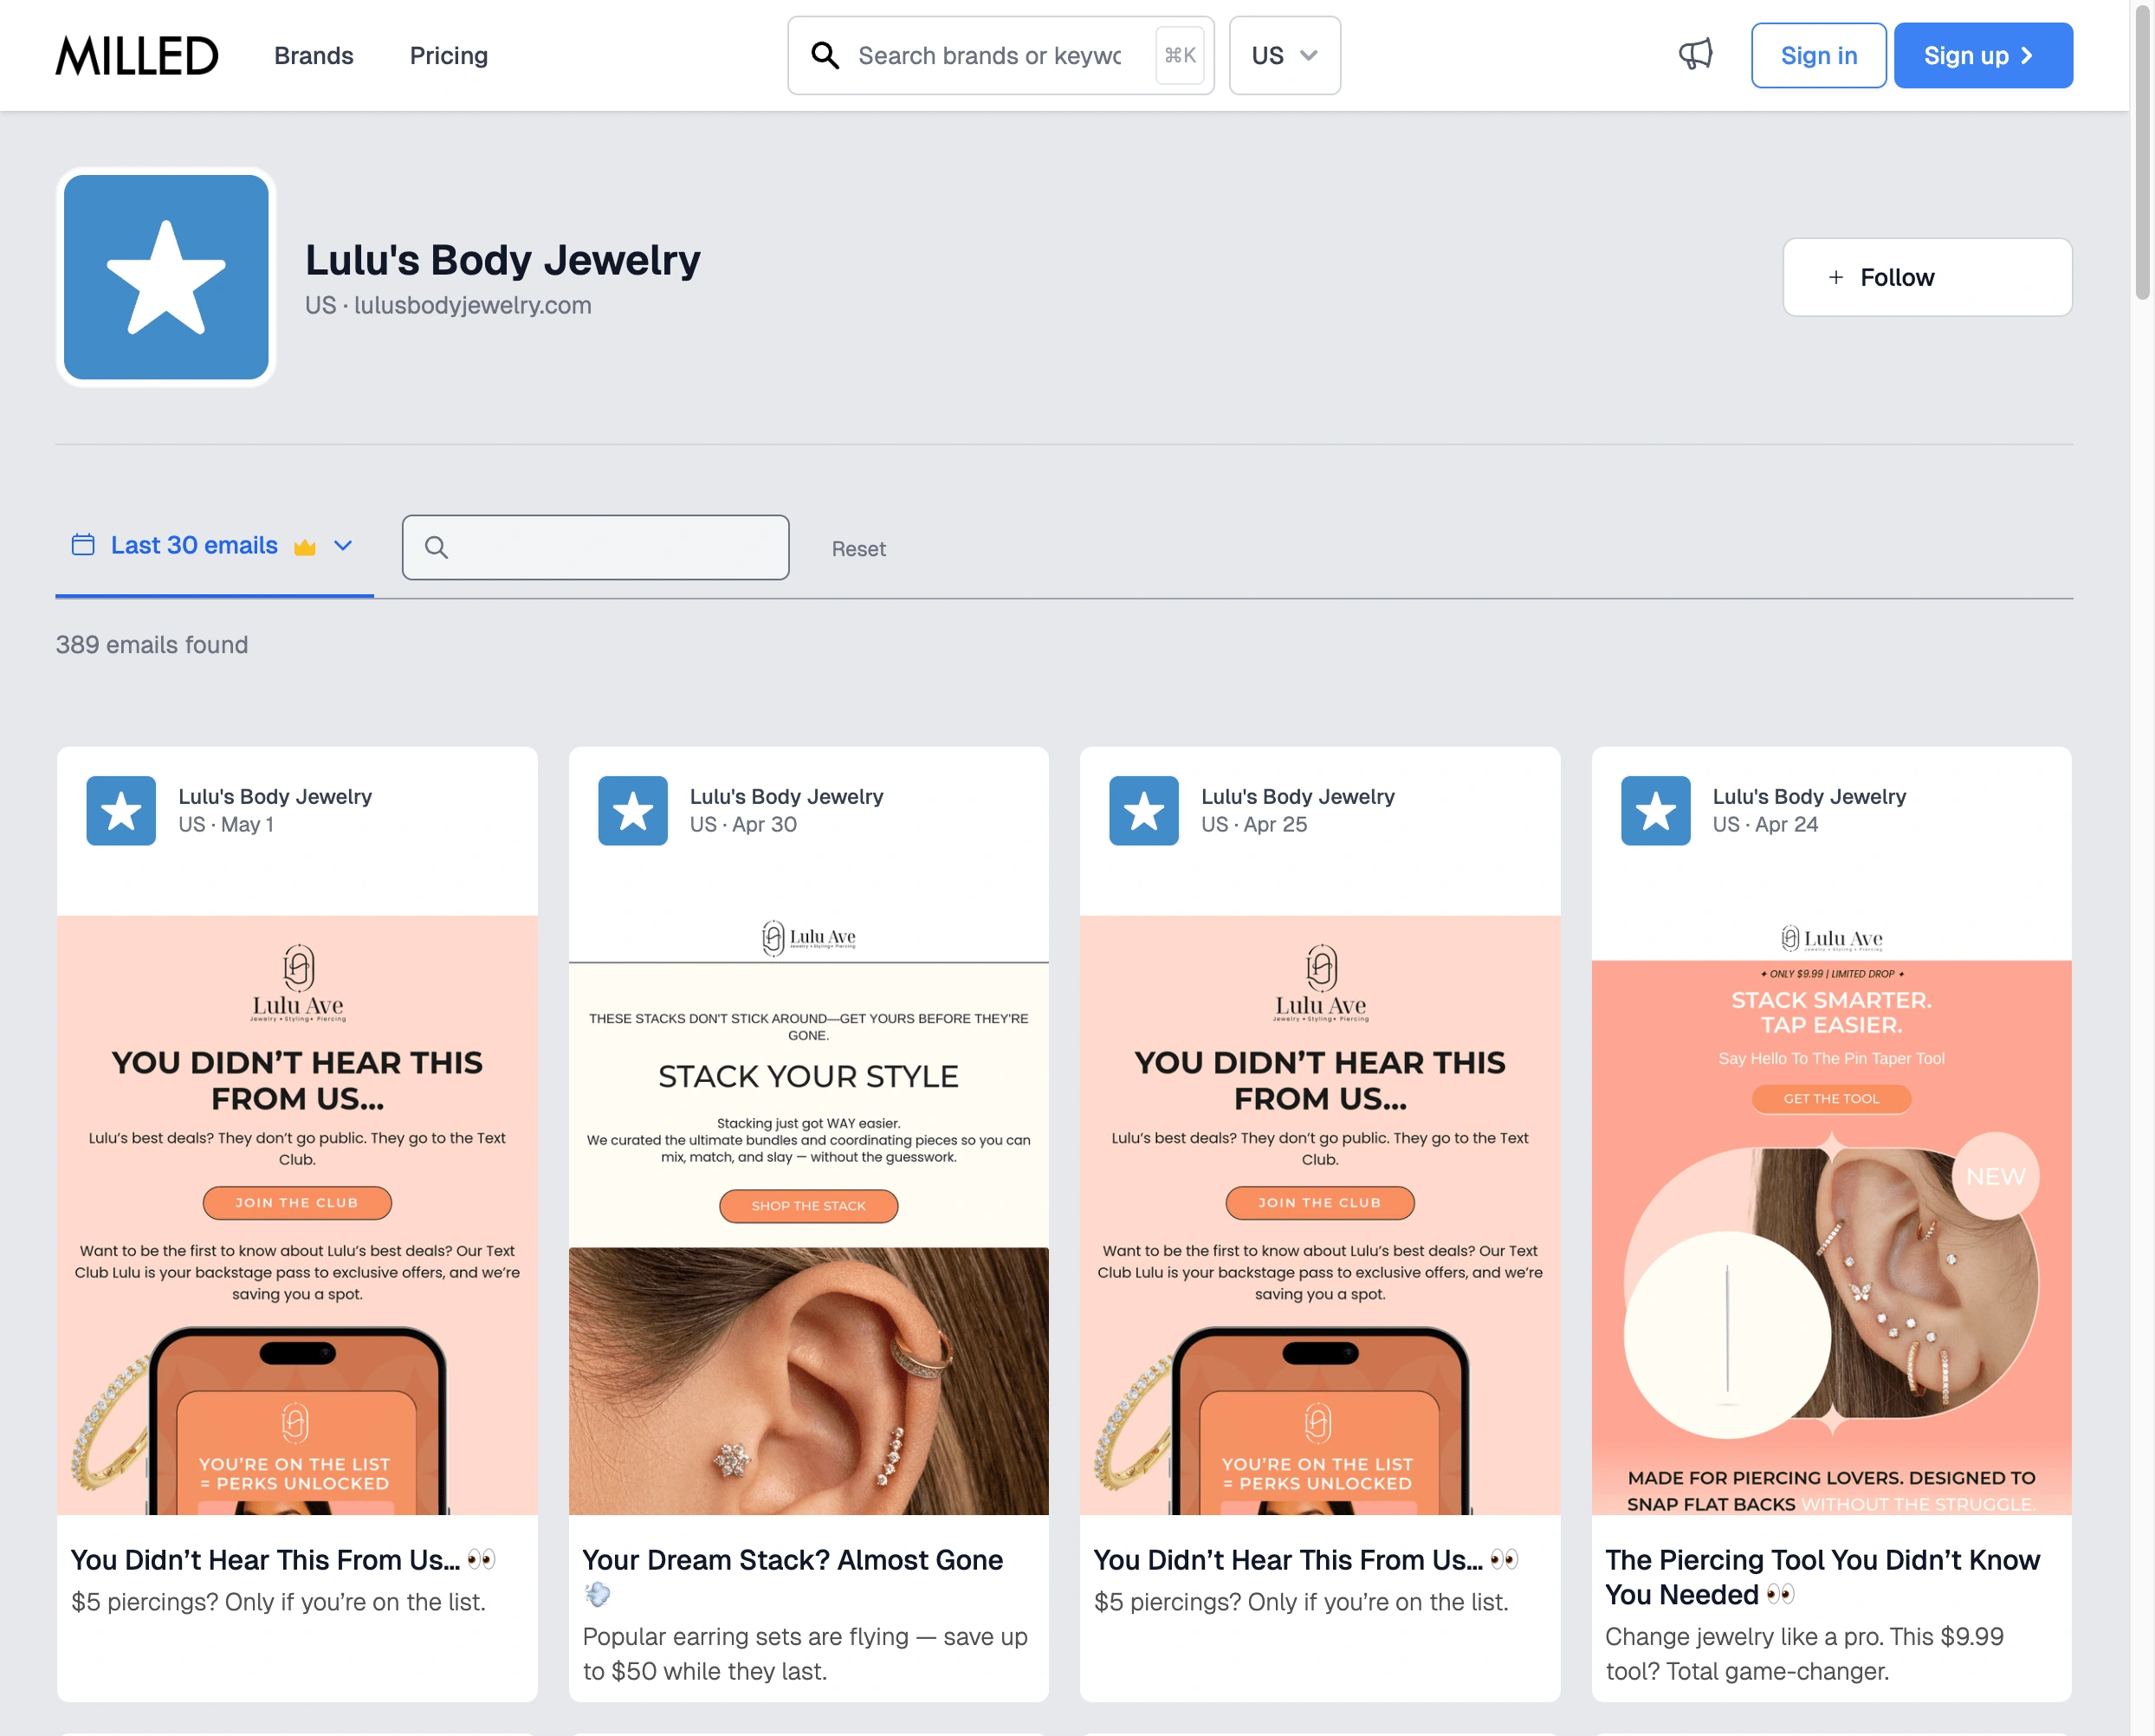Click 'Change jewelry like a pro' description
The width and height of the screenshot is (2155, 1736).
1804,1654
